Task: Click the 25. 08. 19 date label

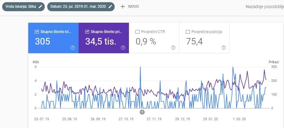Action: click(70, 119)
